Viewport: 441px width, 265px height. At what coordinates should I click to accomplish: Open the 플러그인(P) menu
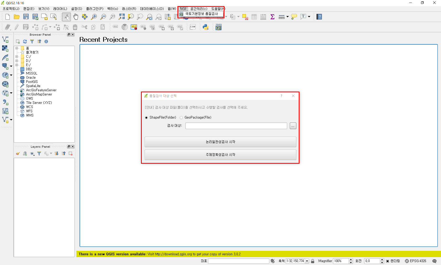click(x=95, y=9)
